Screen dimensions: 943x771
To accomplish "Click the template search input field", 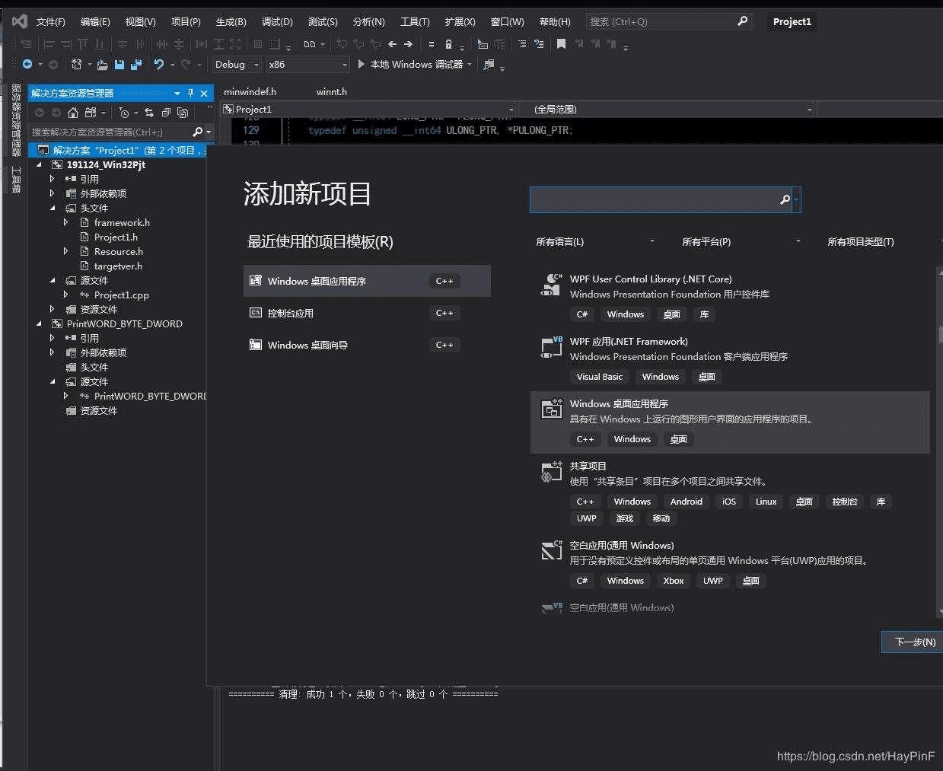I will (653, 199).
